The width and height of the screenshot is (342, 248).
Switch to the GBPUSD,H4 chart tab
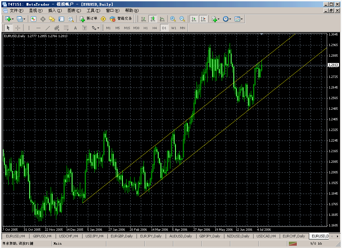[x=42, y=236]
